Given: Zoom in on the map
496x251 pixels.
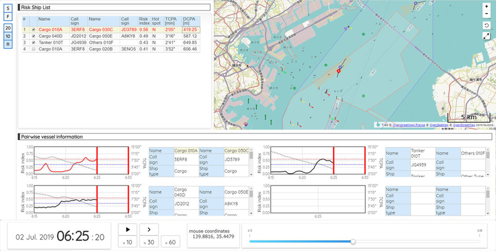Looking at the screenshot, I should click(x=486, y=6).
